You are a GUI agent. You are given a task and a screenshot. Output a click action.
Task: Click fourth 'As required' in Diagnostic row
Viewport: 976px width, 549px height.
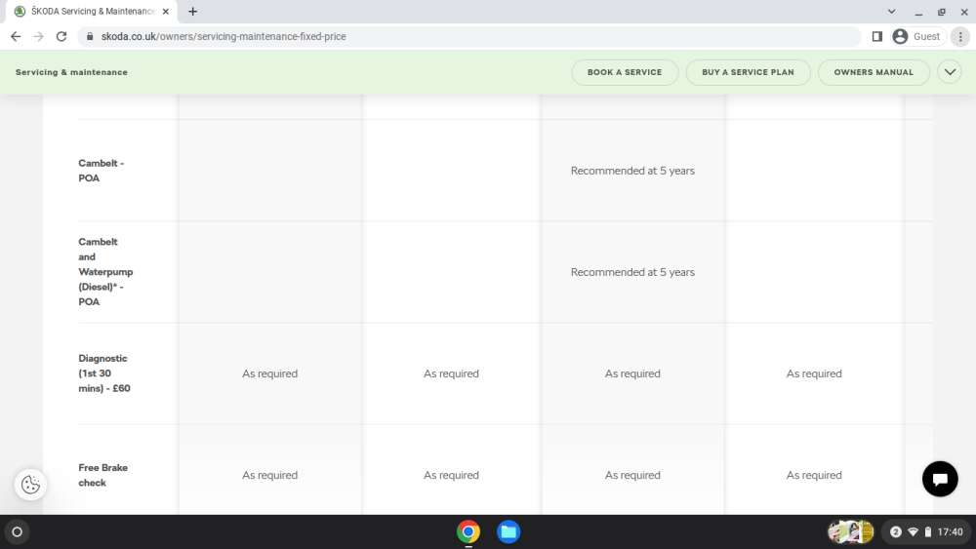click(x=814, y=373)
